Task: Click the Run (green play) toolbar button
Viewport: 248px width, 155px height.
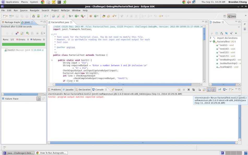Action: point(76,16)
